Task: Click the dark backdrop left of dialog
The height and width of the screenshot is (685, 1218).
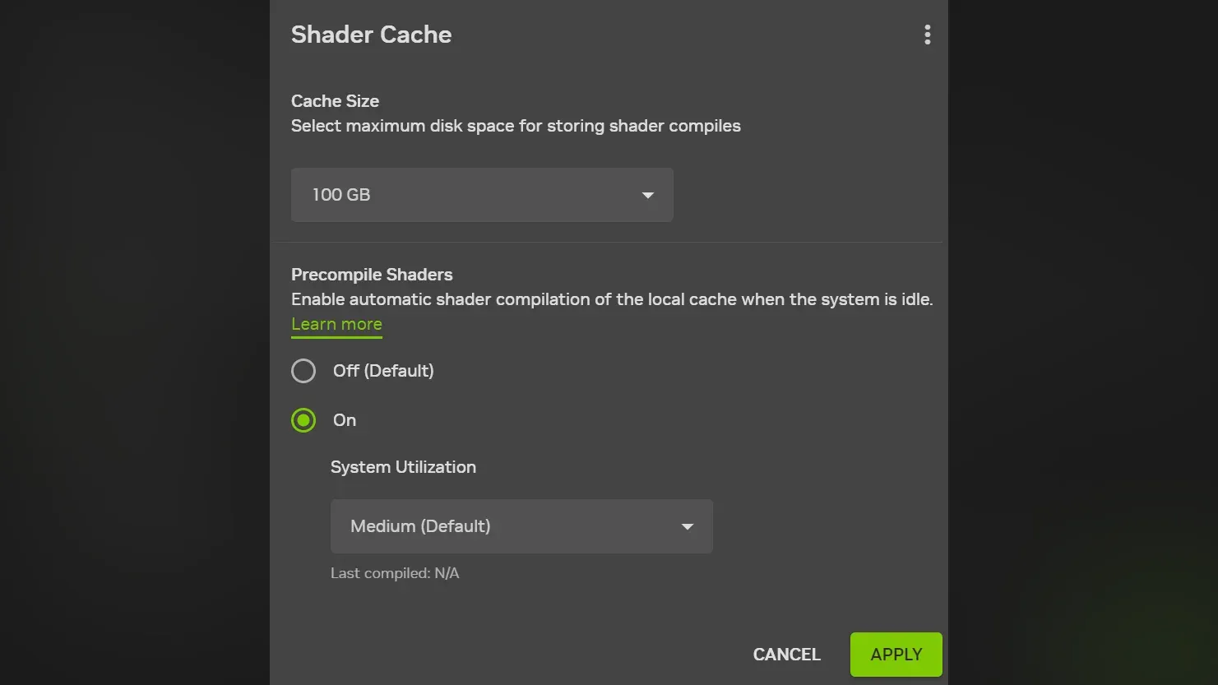Action: [134, 342]
